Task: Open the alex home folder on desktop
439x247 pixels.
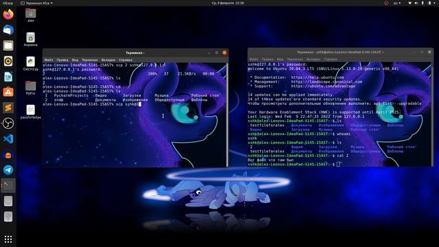Action: tap(30, 15)
